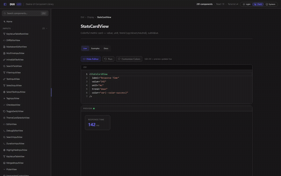Click the Home sidebar entry
This screenshot has width=281, height=176.
pos(25,22)
